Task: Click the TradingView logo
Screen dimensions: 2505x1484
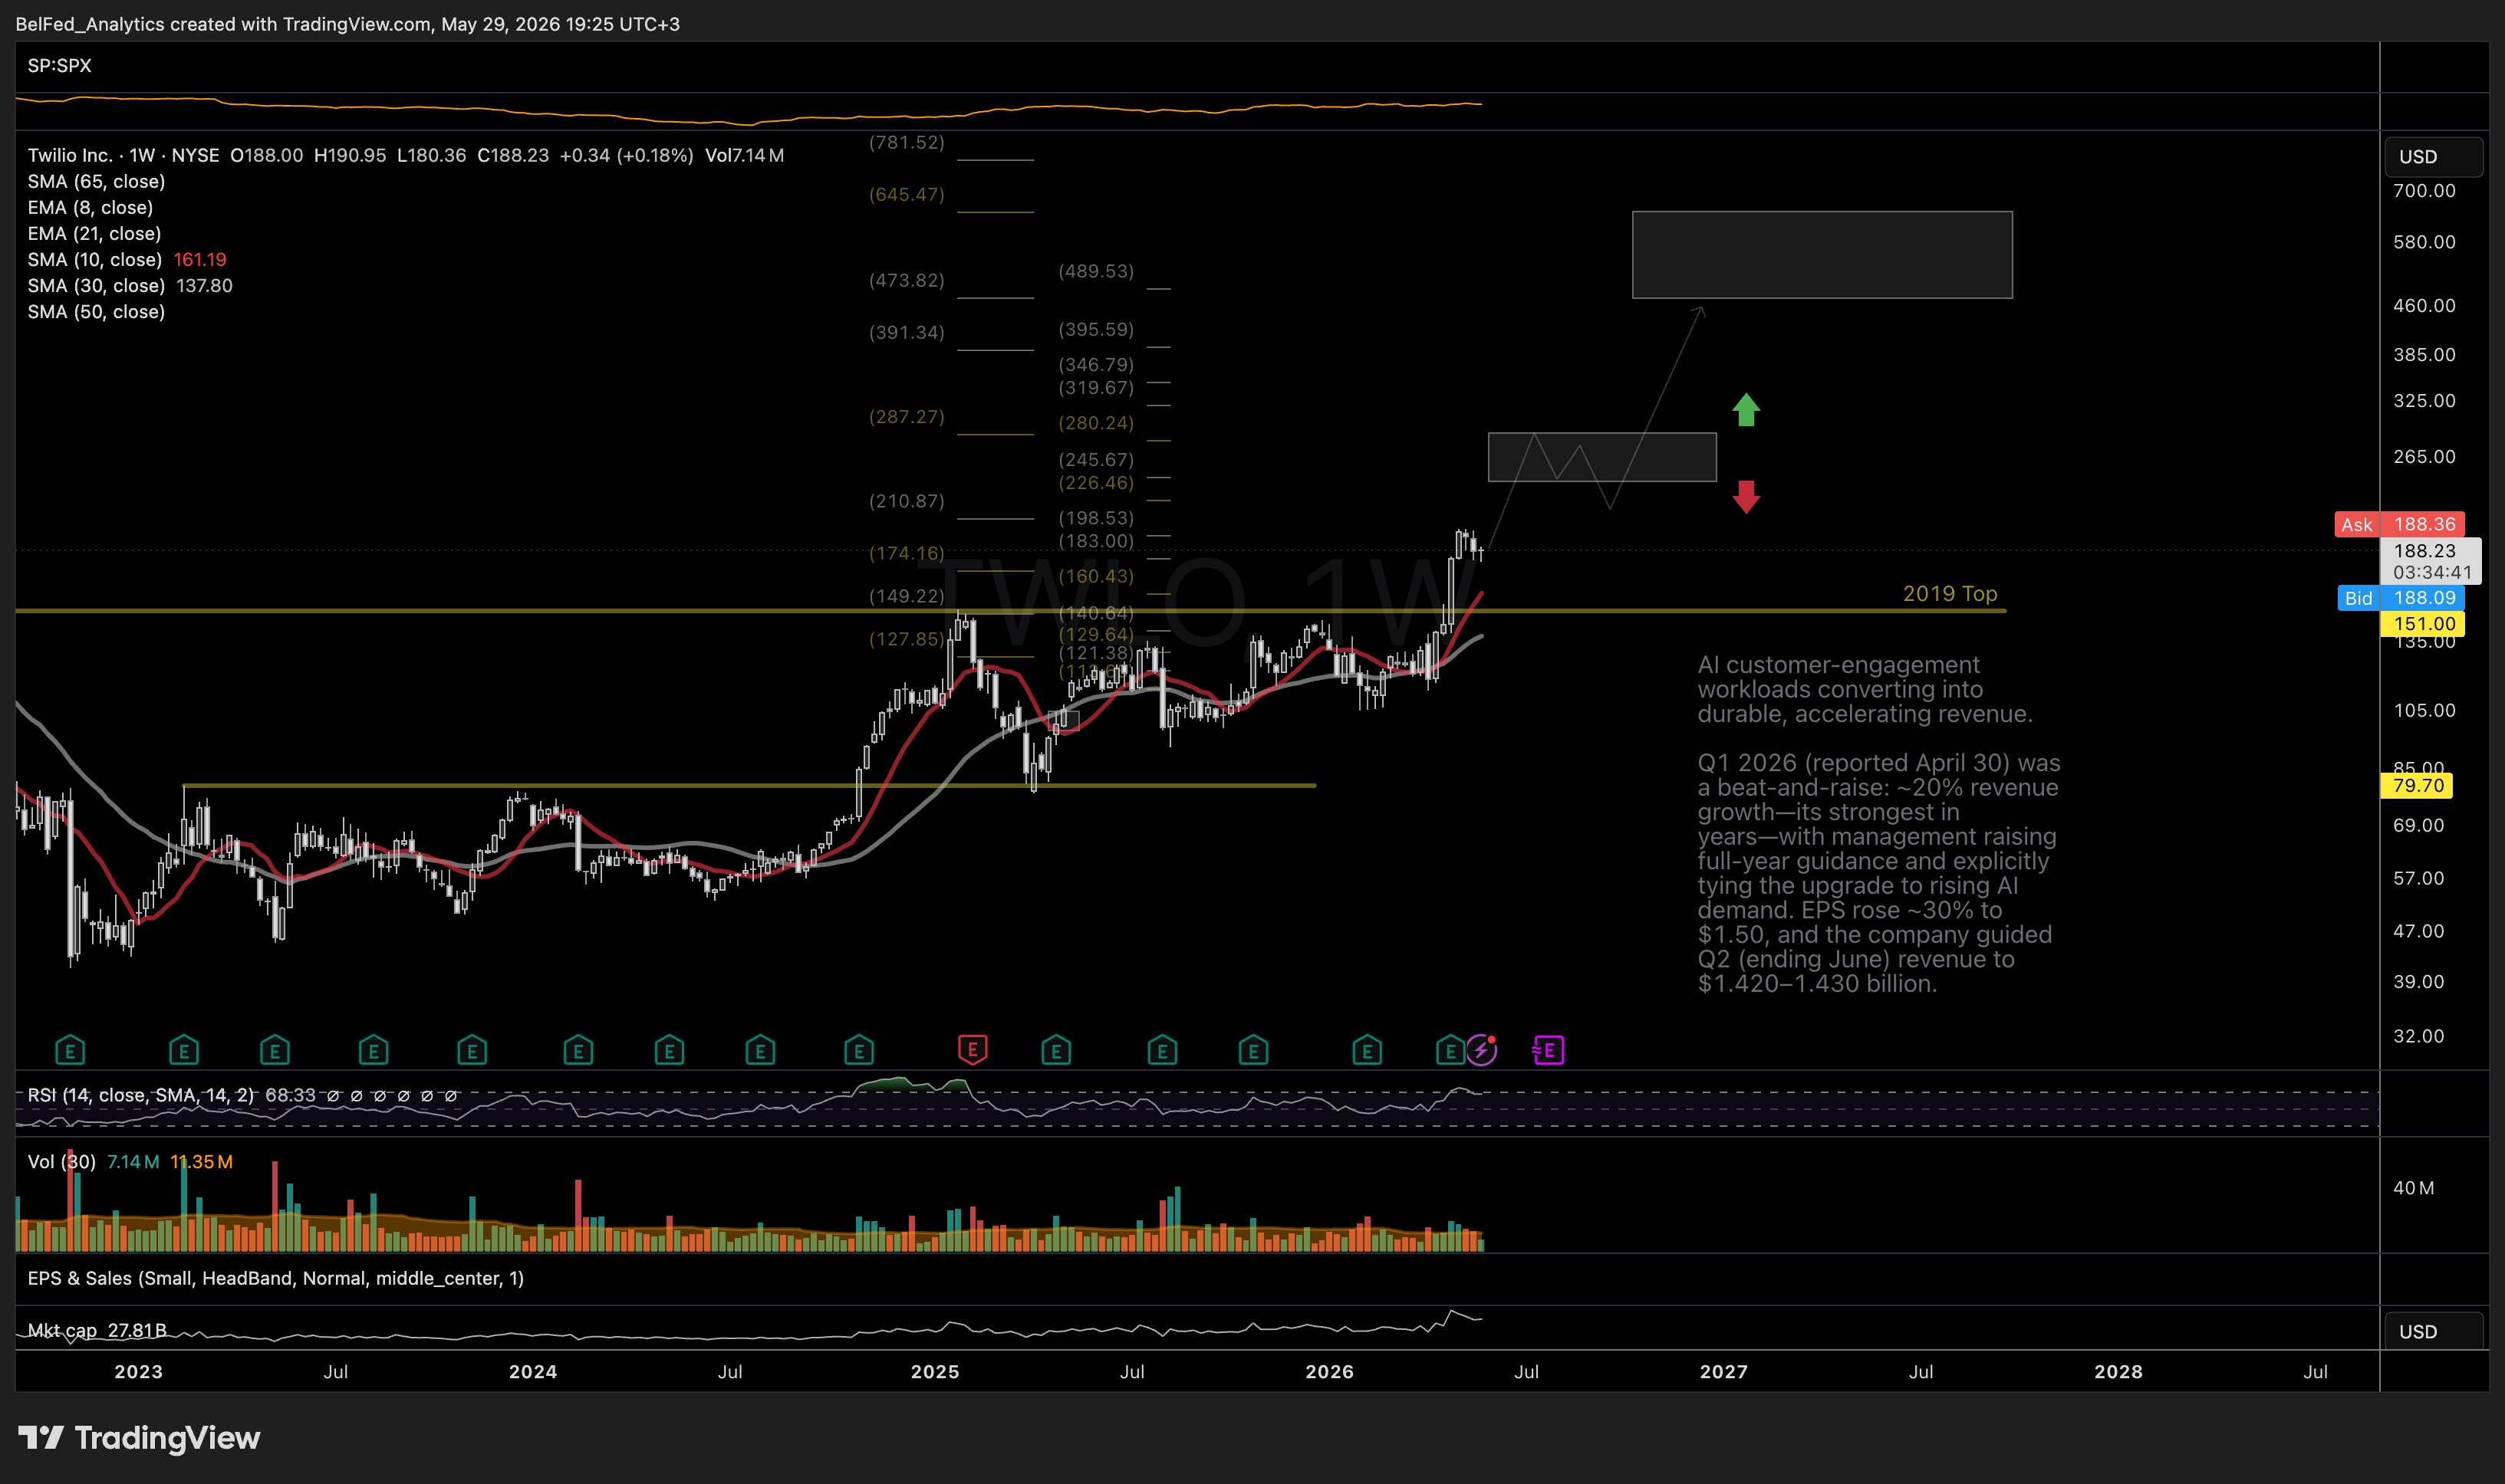Action: 139,1437
